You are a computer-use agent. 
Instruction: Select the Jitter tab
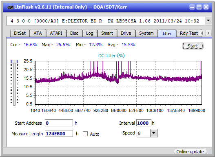[167, 33]
